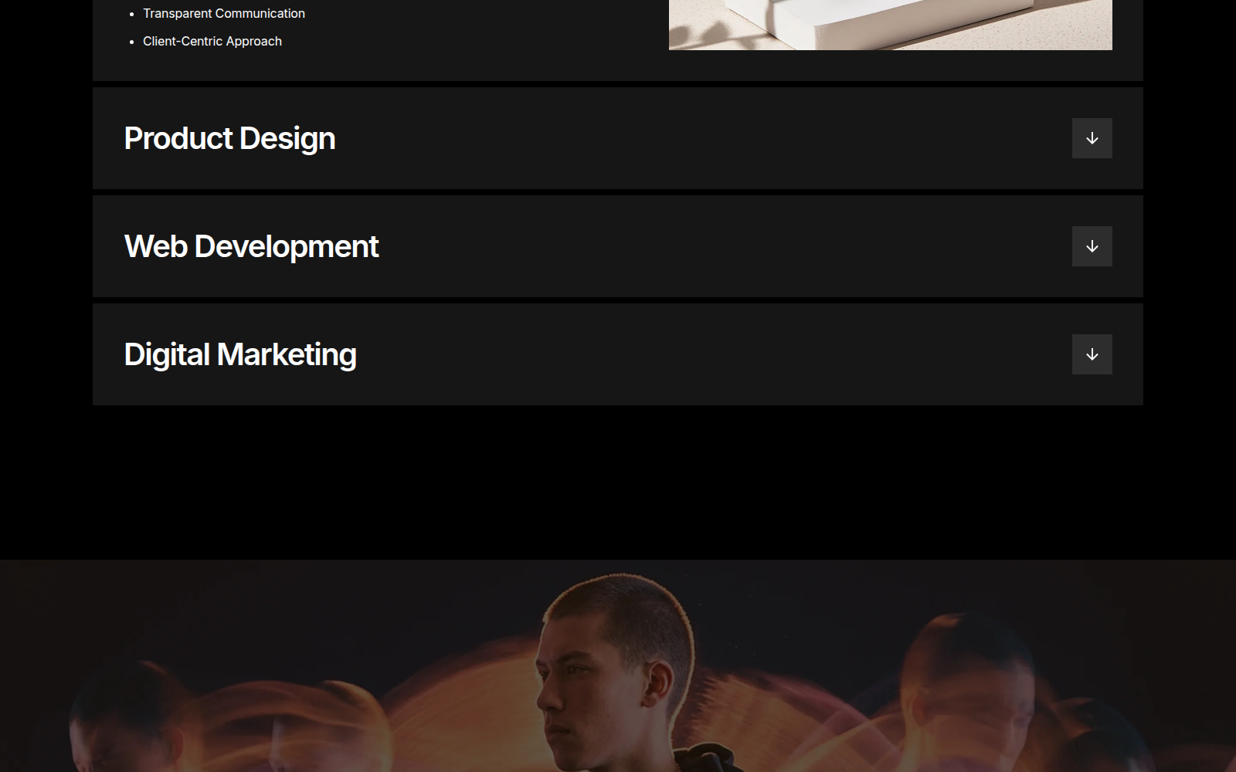The height and width of the screenshot is (772, 1236).
Task: Expand the Digital Marketing section arrow
Action: [1092, 354]
